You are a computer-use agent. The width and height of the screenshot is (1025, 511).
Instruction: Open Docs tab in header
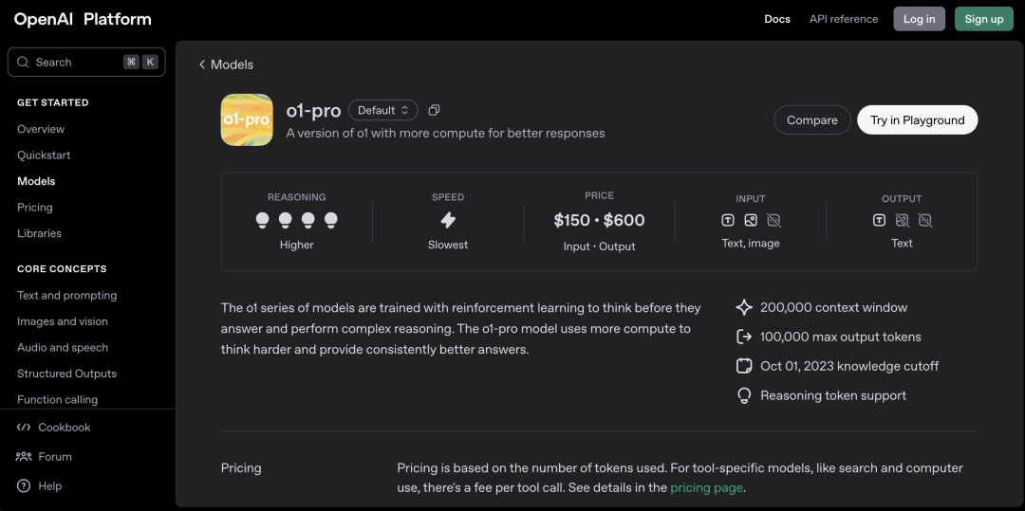click(777, 19)
